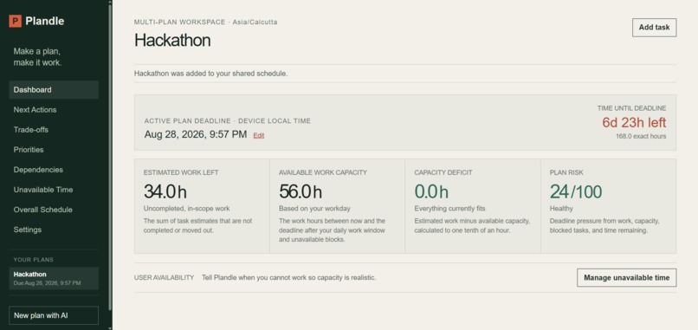This screenshot has width=698, height=330.
Task: Click the 'Hackathon was added' notification message
Action: click(210, 74)
